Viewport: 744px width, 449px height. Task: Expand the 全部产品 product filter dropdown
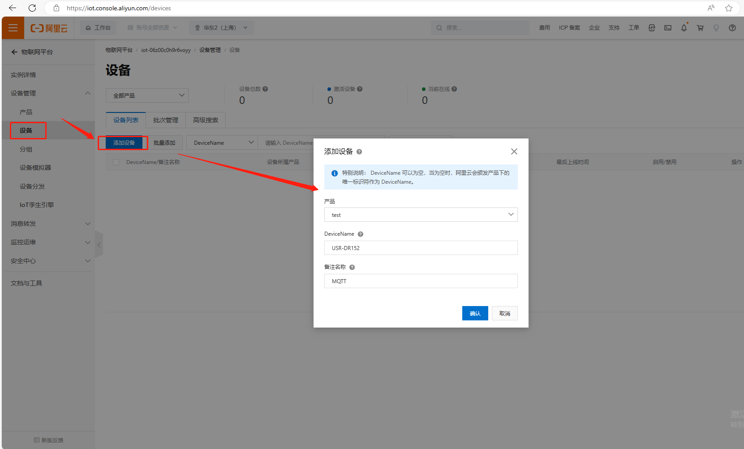pos(147,95)
